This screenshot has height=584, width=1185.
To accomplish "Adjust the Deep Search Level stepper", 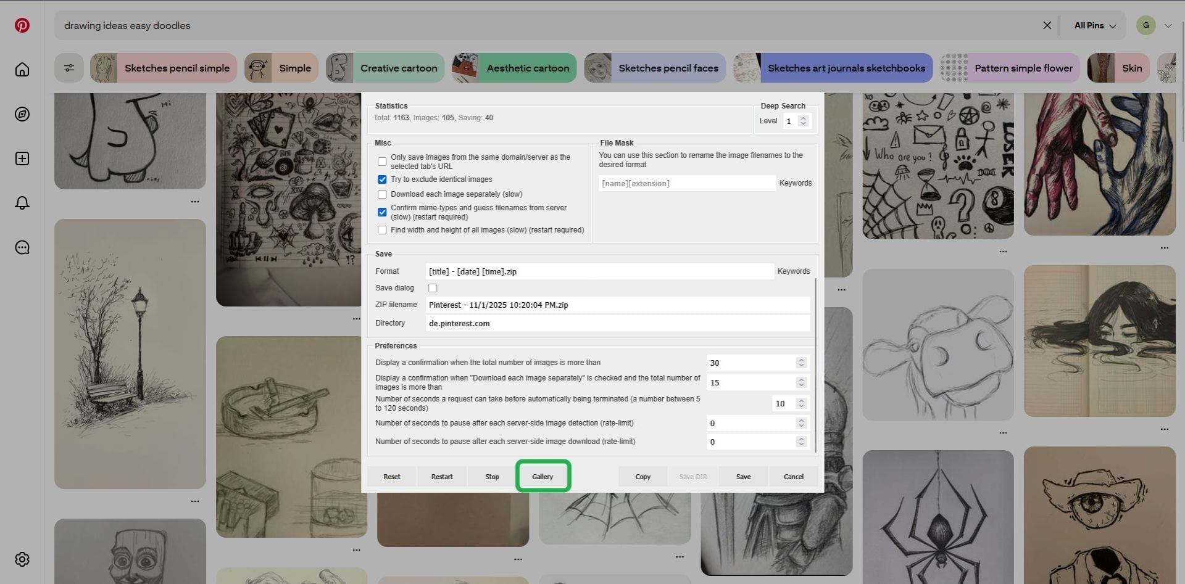I will tap(803, 121).
